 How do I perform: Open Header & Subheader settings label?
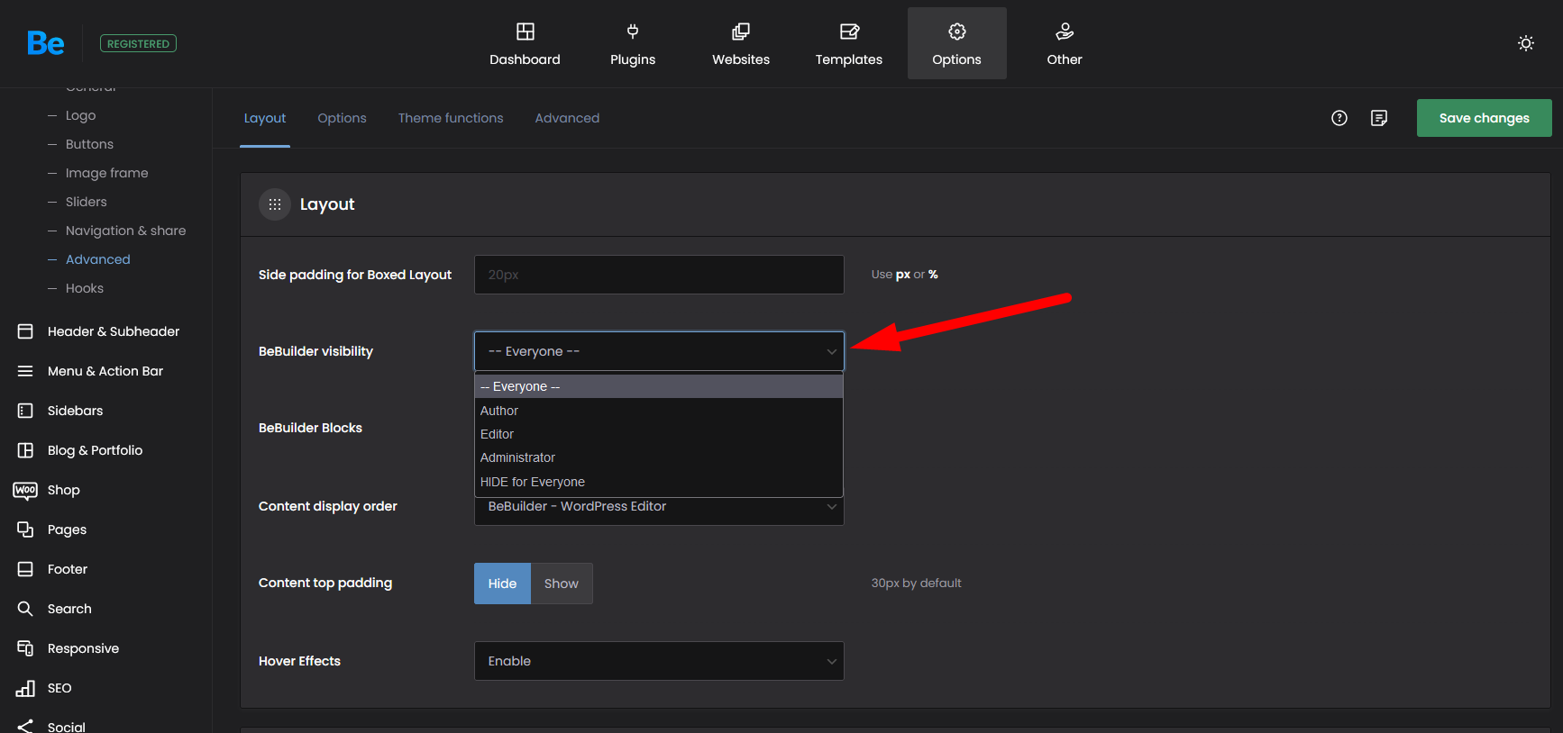(114, 331)
